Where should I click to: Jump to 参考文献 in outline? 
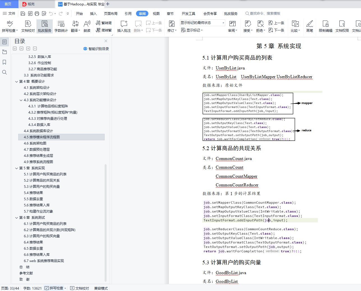point(26,273)
